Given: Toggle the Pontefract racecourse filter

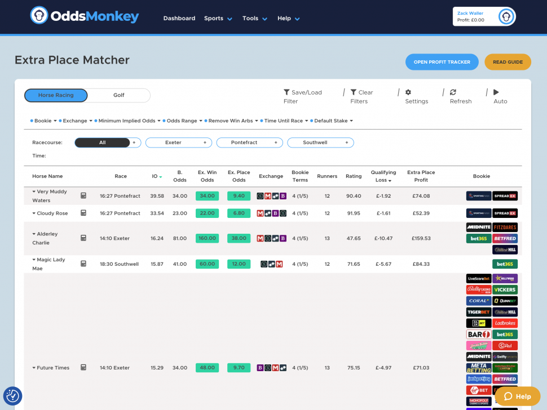Looking at the screenshot, I should point(249,142).
